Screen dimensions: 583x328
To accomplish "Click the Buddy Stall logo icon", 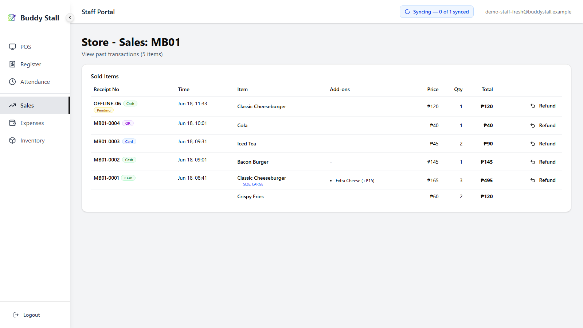I will [x=12, y=17].
